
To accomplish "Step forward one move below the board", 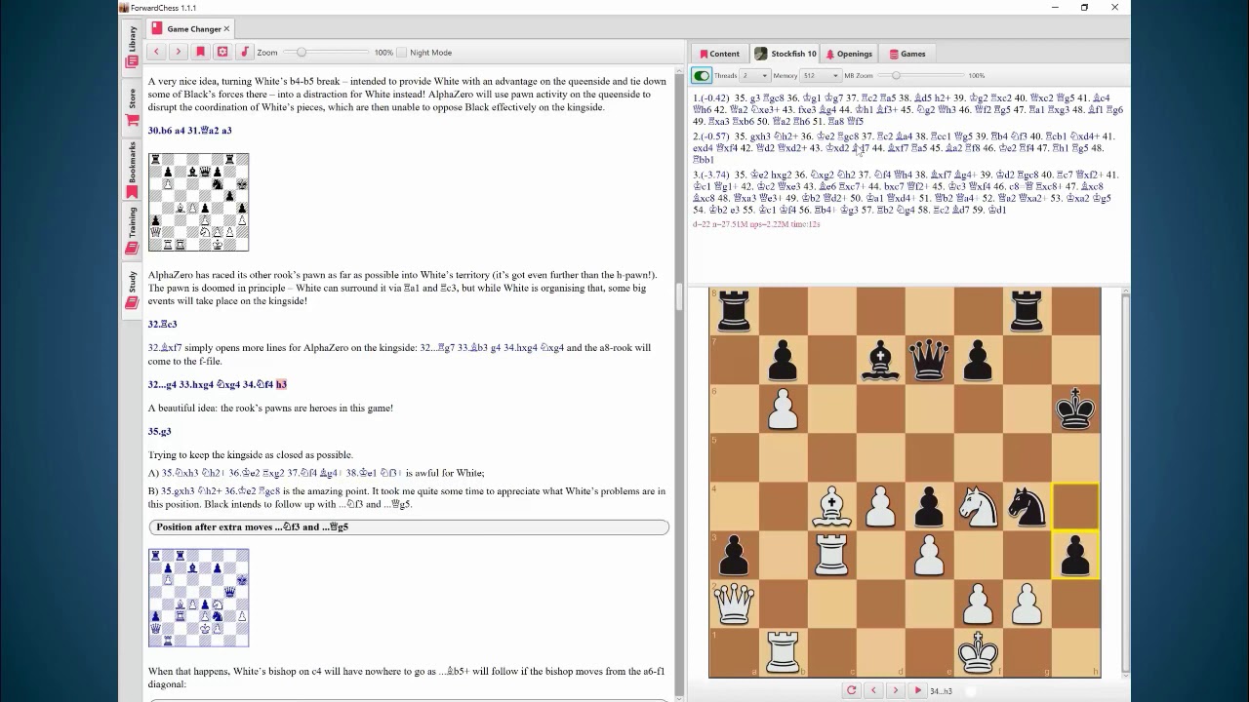I will pos(895,690).
